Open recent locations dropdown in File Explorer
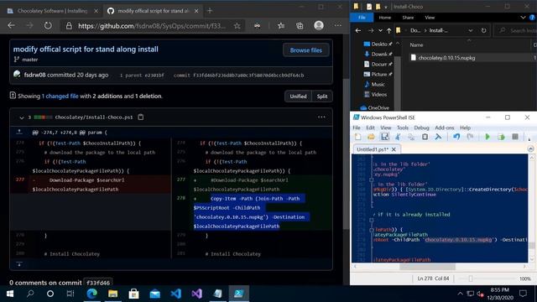 (x=380, y=30)
